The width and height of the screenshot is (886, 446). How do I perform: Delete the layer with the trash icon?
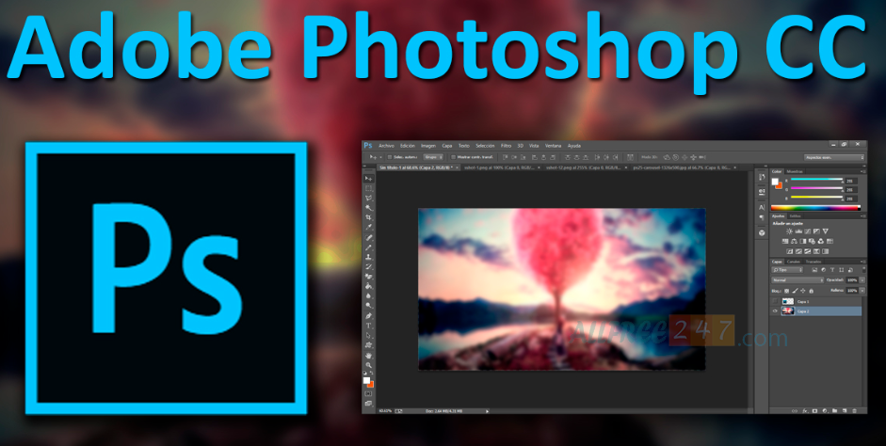pyautogui.click(x=854, y=410)
